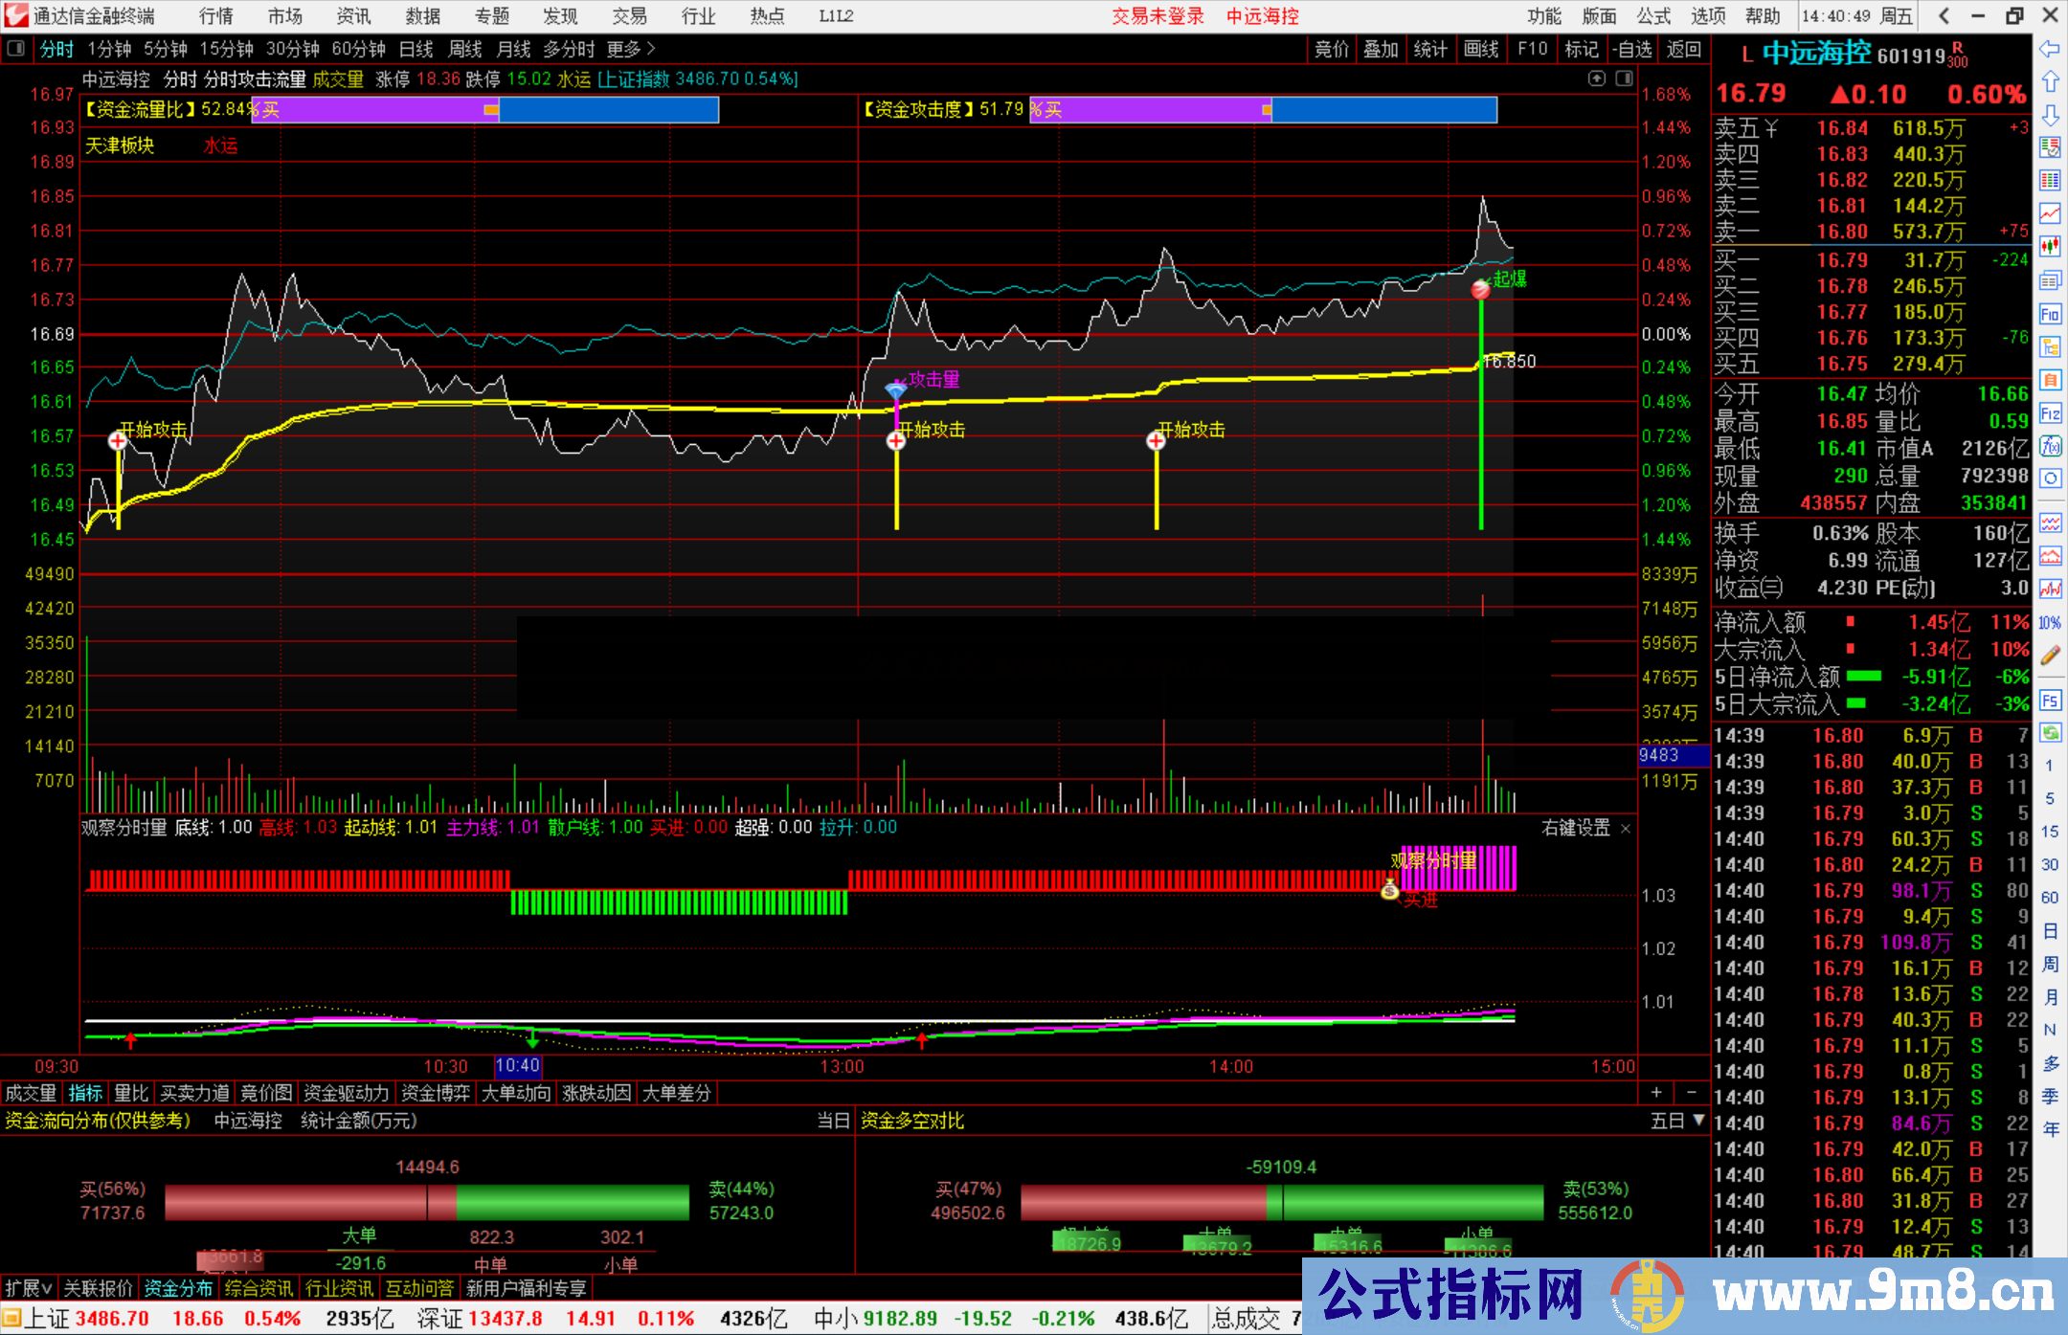Viewport: 2068px width, 1335px height.
Task: Toggle 当日 fund distribution view
Action: tap(832, 1121)
